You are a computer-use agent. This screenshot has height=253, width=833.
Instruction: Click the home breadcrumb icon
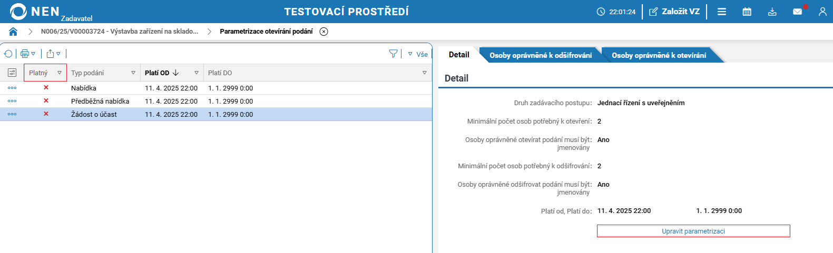click(13, 32)
